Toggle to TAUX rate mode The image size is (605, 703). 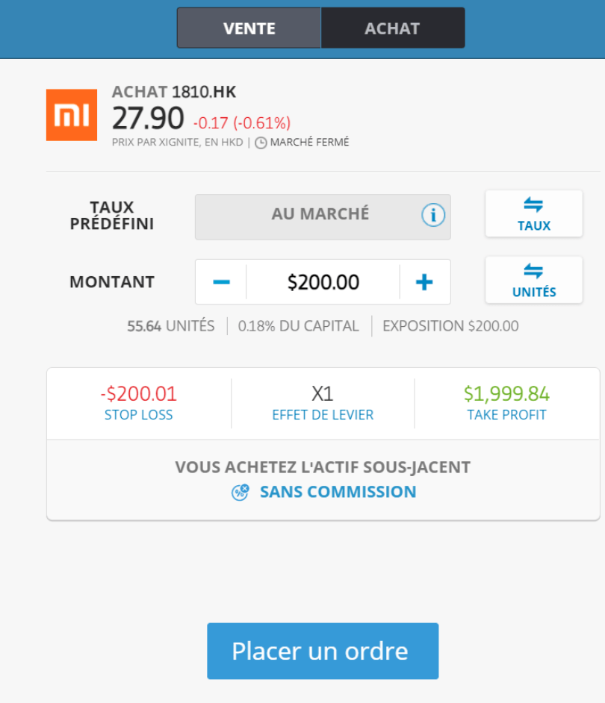(x=533, y=214)
